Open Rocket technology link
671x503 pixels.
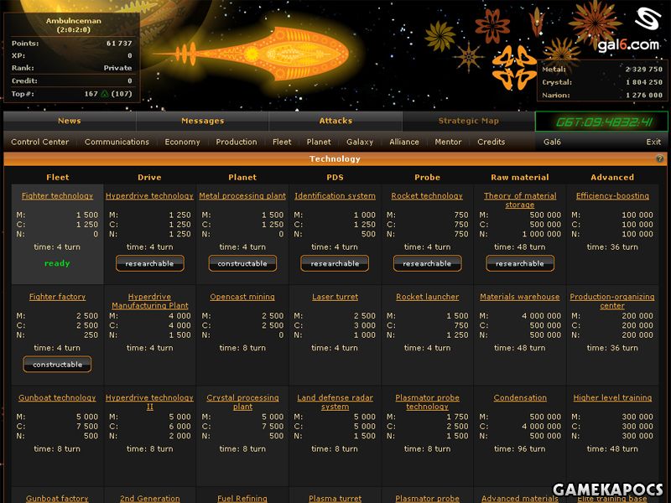[x=427, y=196]
